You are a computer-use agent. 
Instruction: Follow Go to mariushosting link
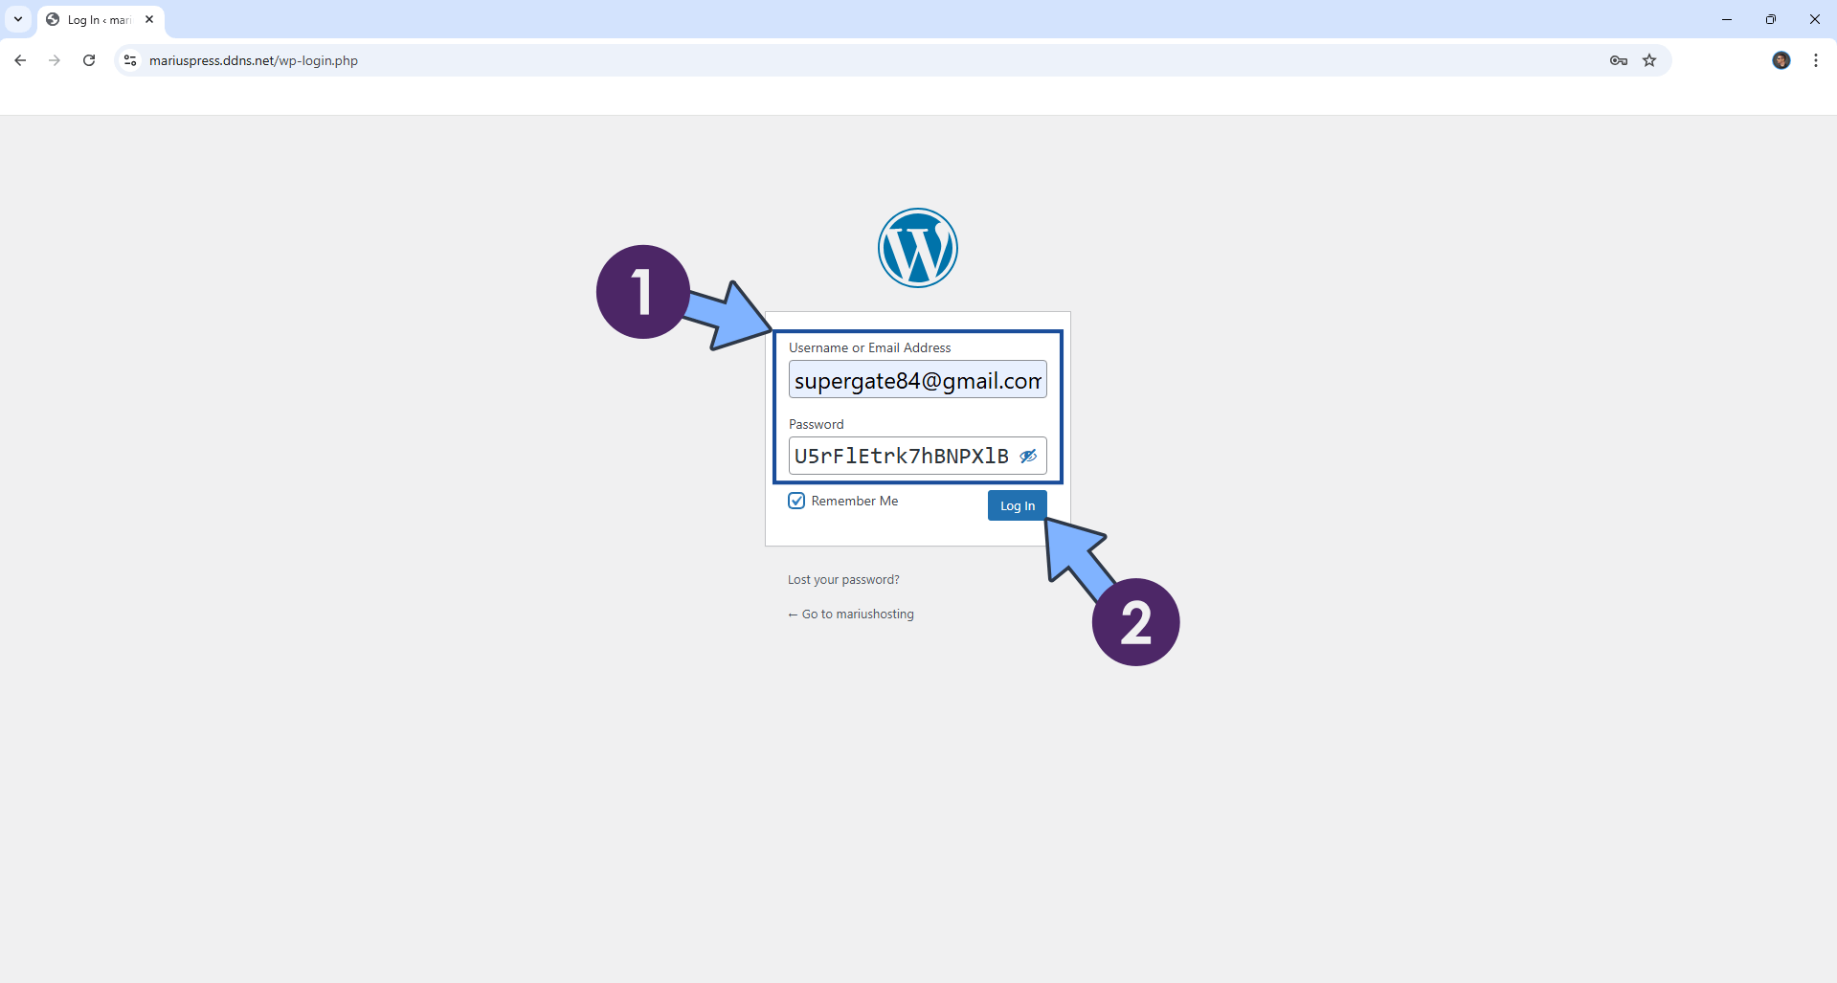click(851, 614)
